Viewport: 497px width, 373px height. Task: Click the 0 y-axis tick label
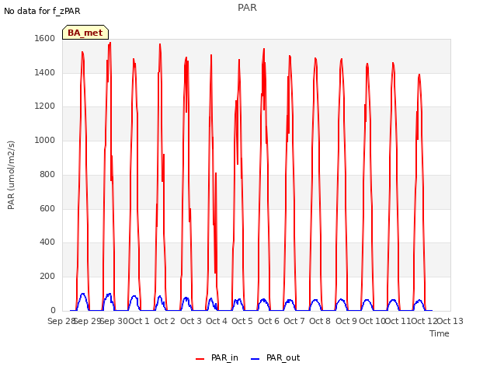coord(53,310)
